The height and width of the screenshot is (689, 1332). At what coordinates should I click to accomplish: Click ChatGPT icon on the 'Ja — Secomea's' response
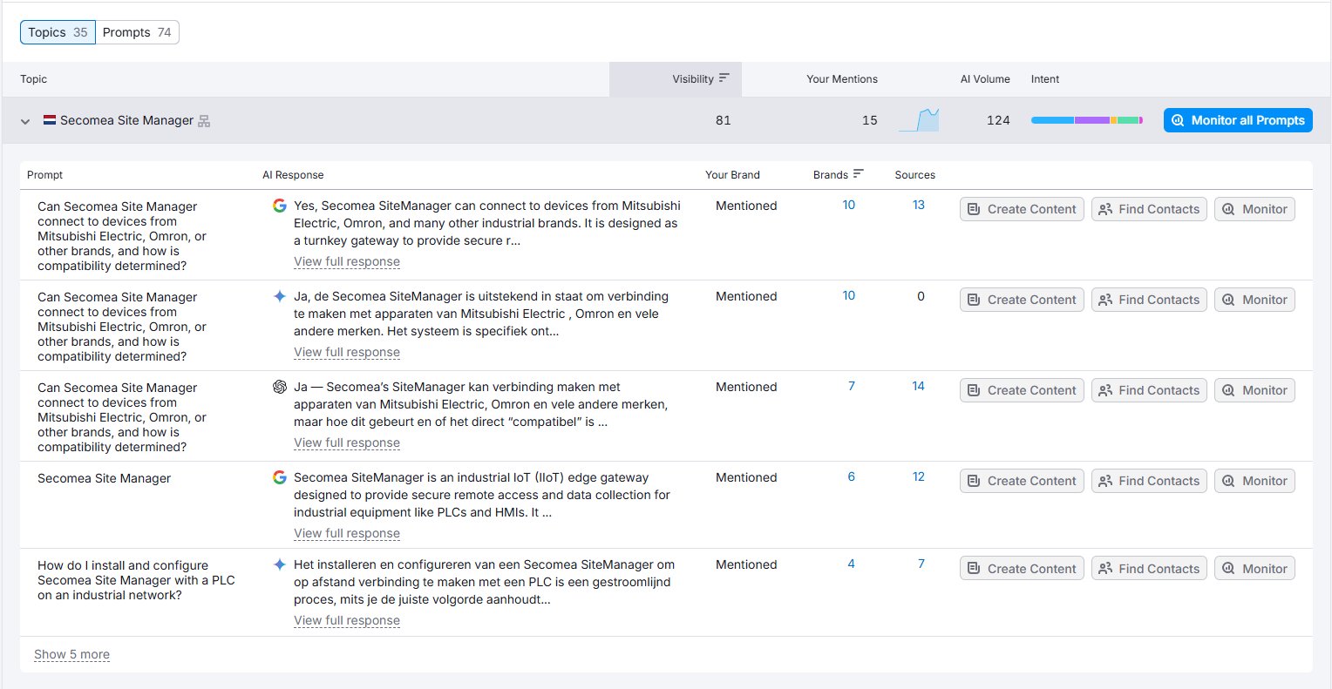(279, 387)
